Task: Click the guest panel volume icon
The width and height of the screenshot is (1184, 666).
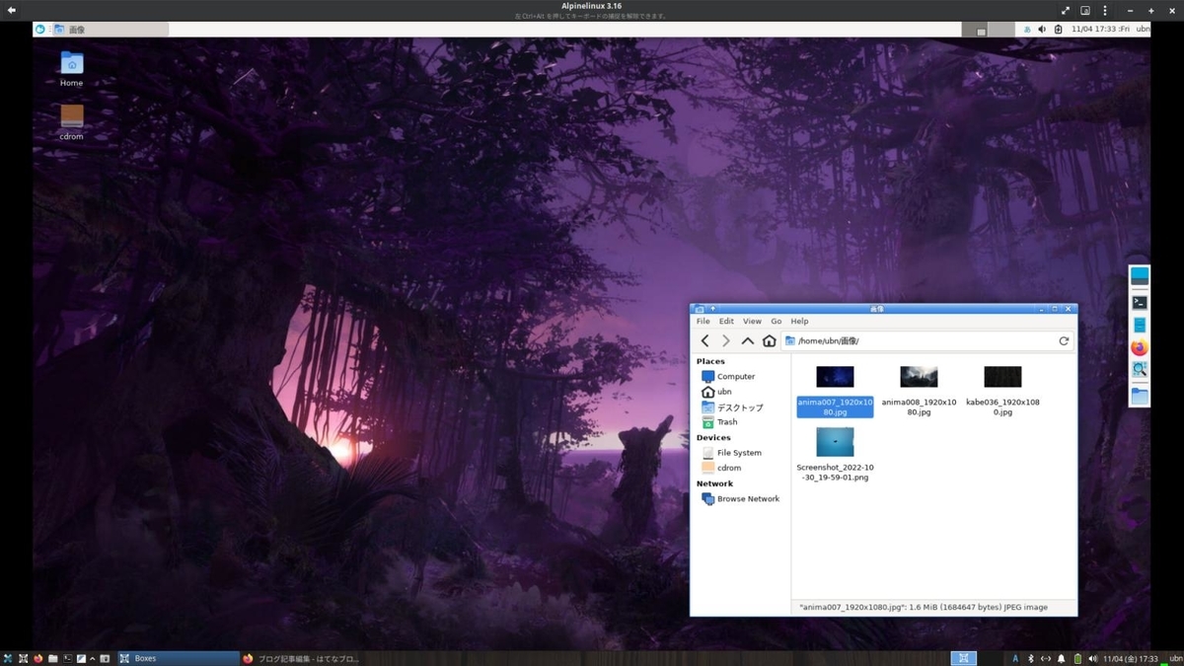Action: pos(1042,30)
